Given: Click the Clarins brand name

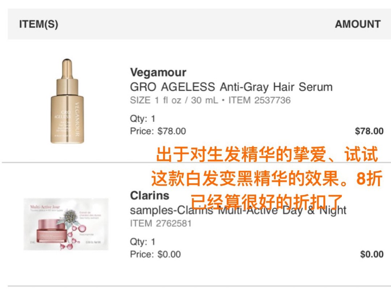Looking at the screenshot, I should click(x=150, y=196).
